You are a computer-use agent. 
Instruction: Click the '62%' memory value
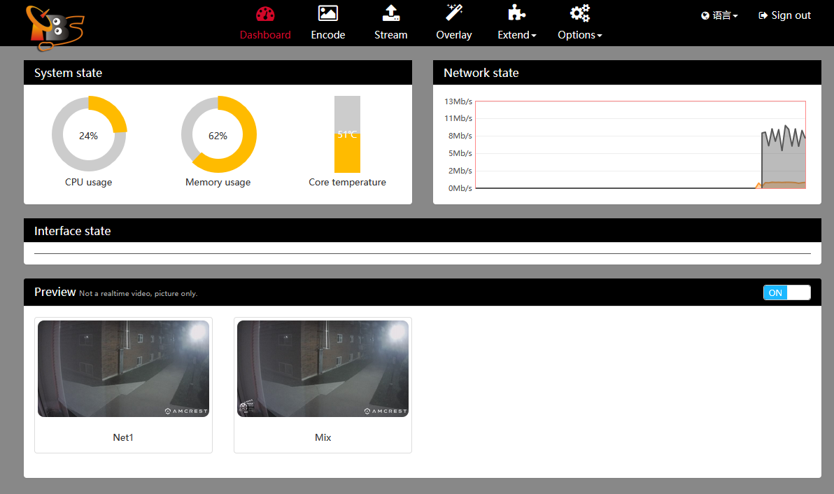(218, 136)
